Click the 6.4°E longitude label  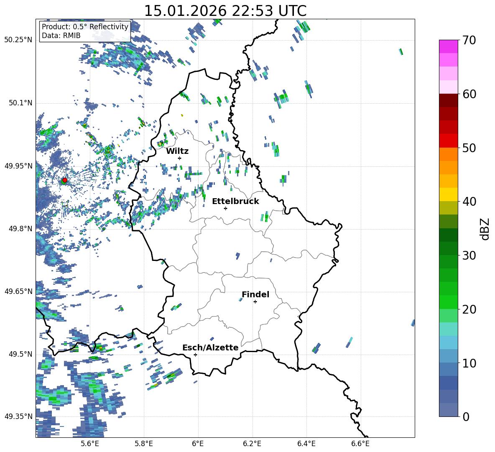click(x=306, y=444)
